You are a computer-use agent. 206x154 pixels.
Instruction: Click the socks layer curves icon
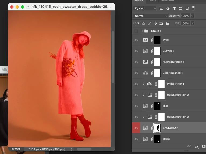tap(145, 139)
